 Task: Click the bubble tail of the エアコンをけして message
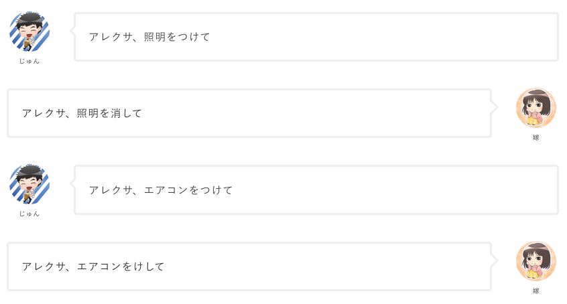pos(495,260)
